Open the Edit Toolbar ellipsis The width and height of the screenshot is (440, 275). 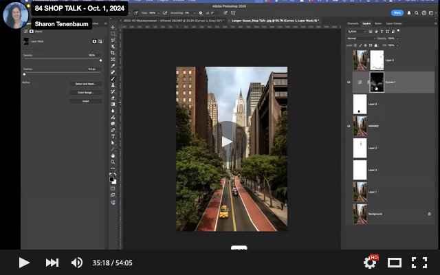pyautogui.click(x=113, y=168)
